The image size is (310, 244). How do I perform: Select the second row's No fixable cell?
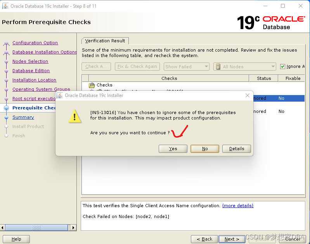click(x=281, y=111)
